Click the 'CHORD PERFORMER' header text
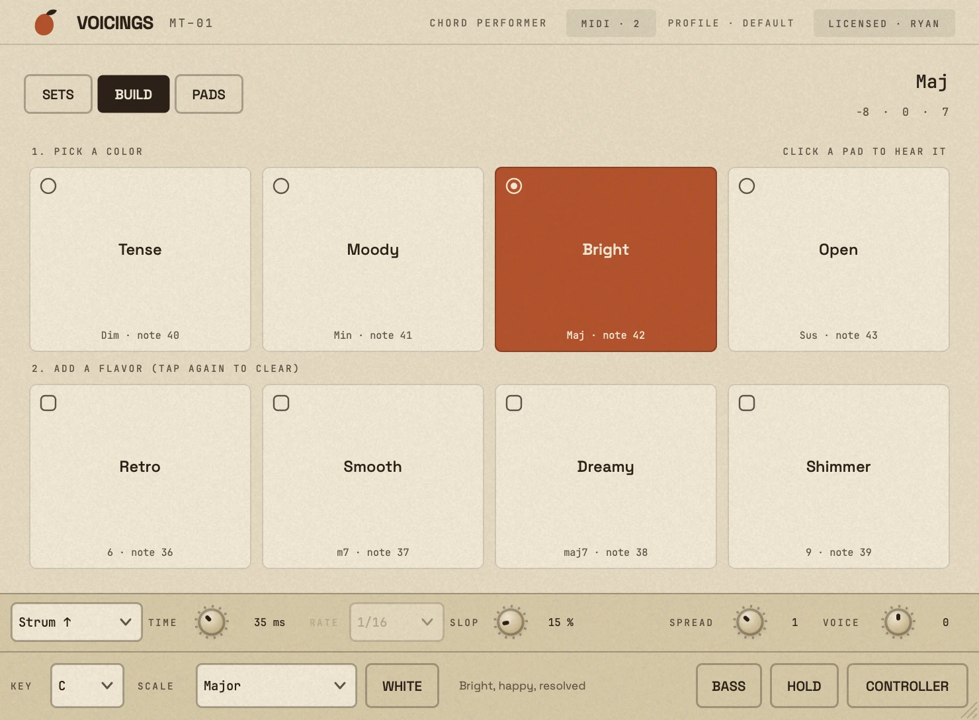 tap(488, 23)
